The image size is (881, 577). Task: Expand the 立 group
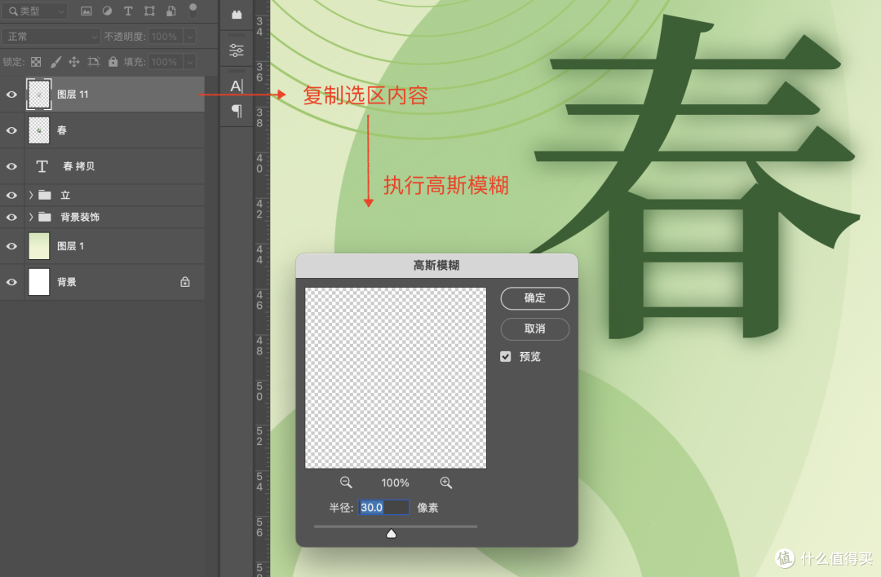31,195
